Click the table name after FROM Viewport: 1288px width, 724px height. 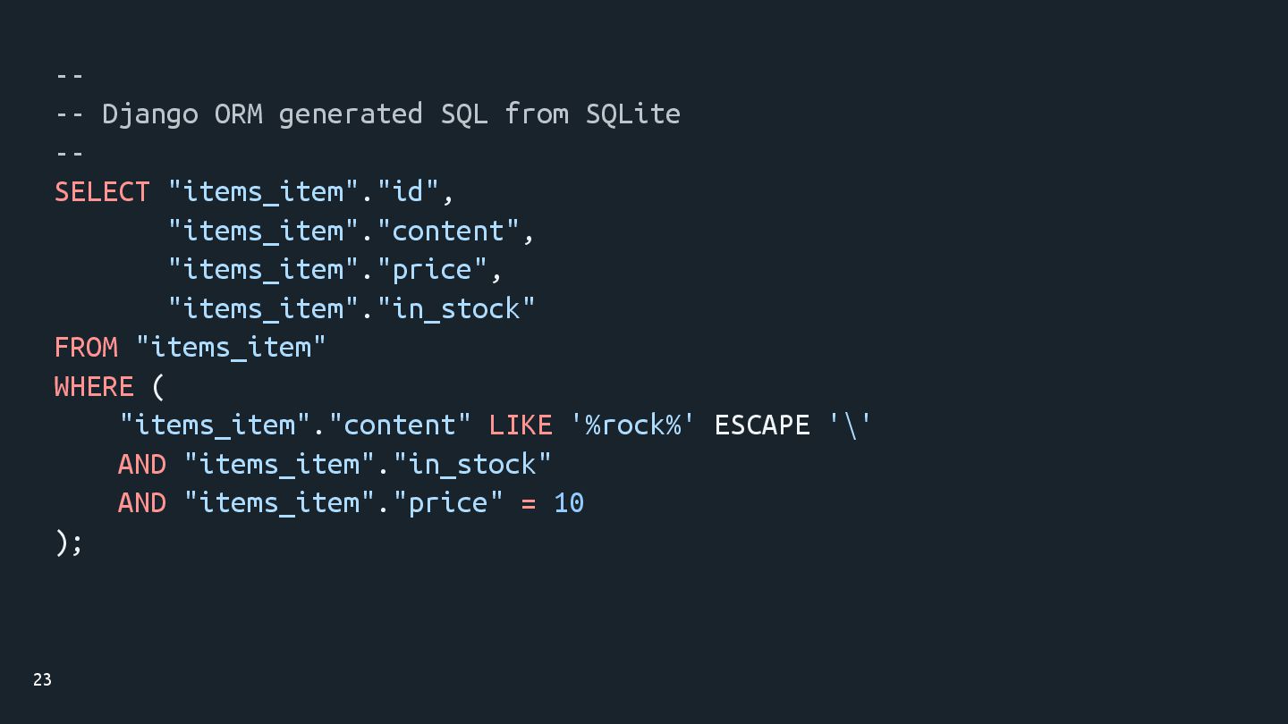click(x=231, y=347)
